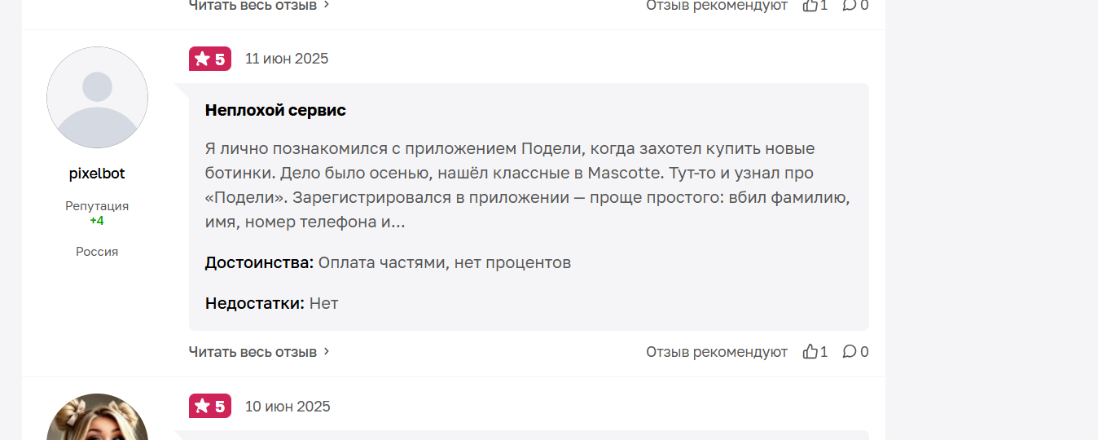Click pixelbot's reputation value +4
The image size is (1098, 440).
(97, 221)
